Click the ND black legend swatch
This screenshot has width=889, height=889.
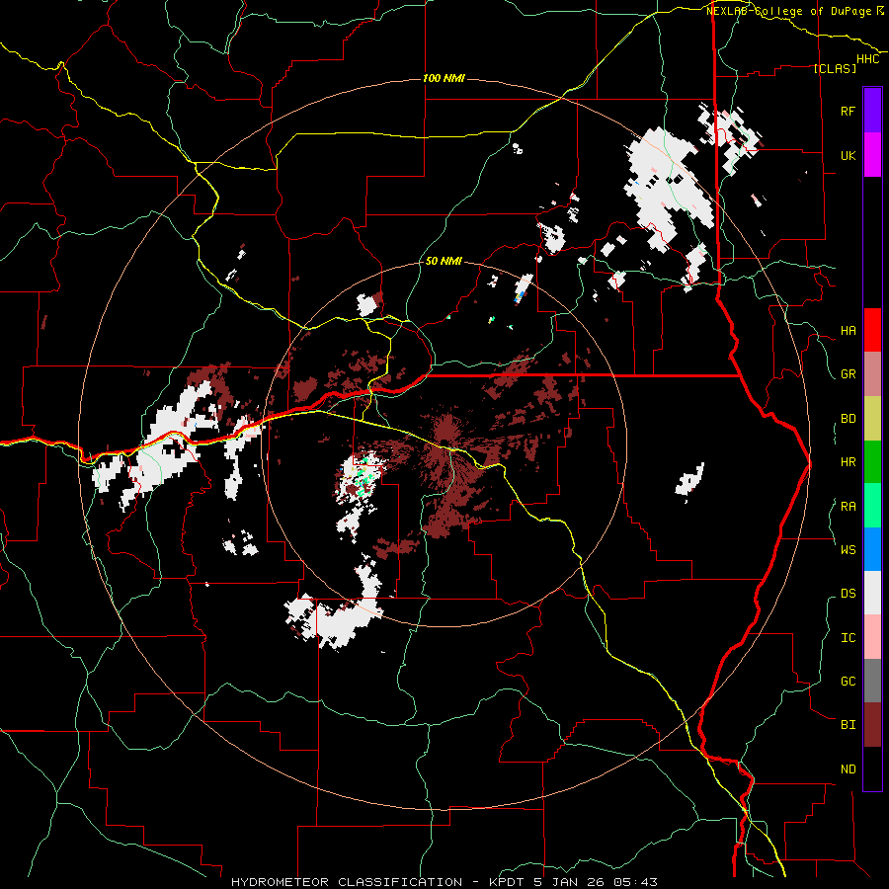pyautogui.click(x=872, y=768)
